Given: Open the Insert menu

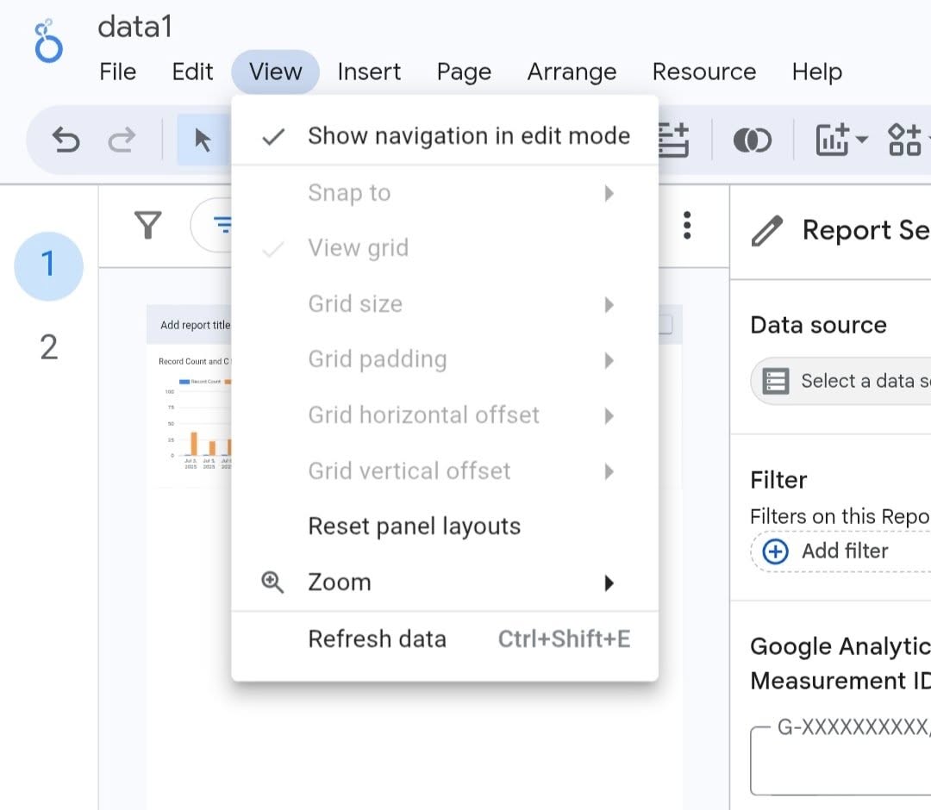Looking at the screenshot, I should point(369,72).
